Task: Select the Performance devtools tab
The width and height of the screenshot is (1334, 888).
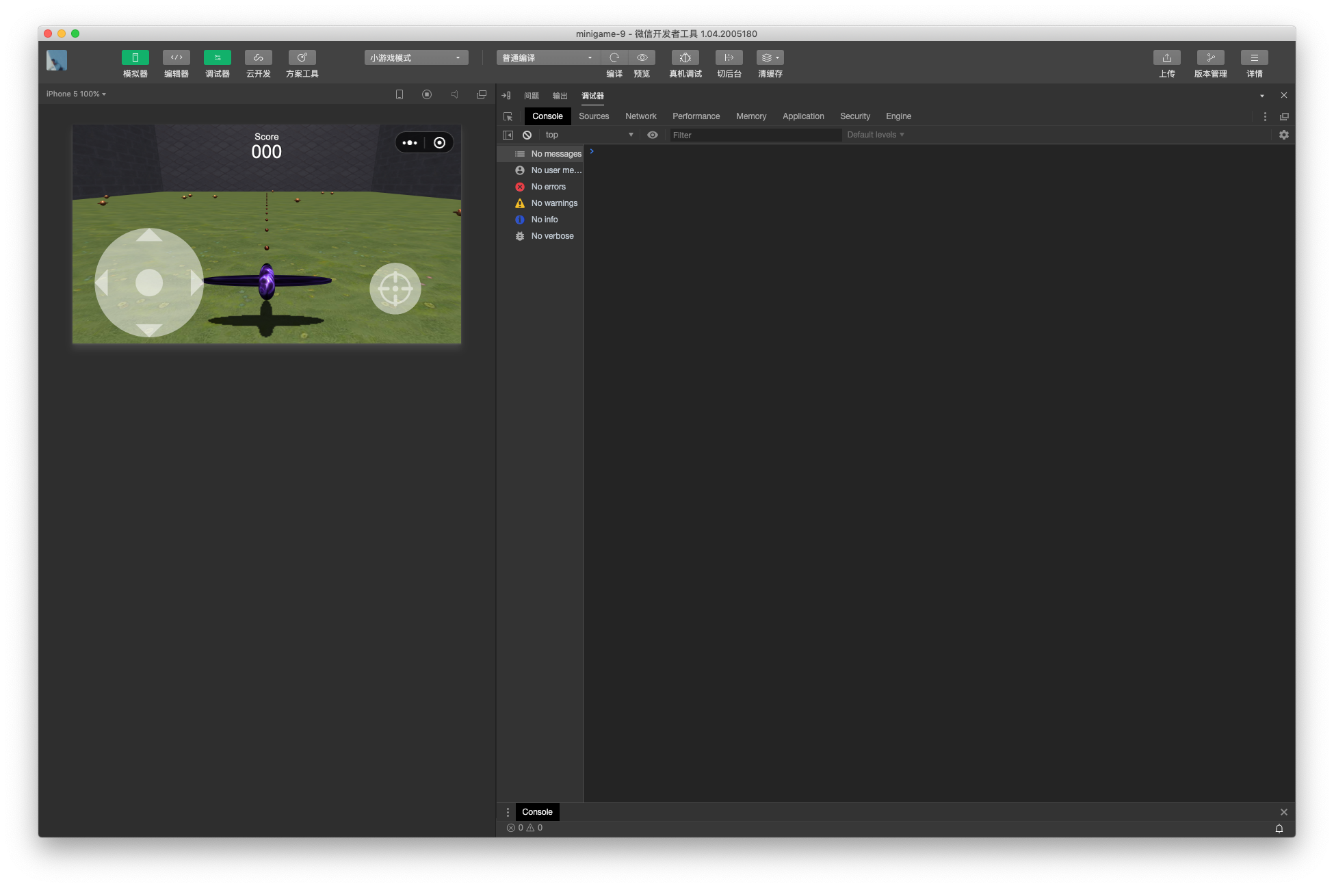Action: coord(696,116)
